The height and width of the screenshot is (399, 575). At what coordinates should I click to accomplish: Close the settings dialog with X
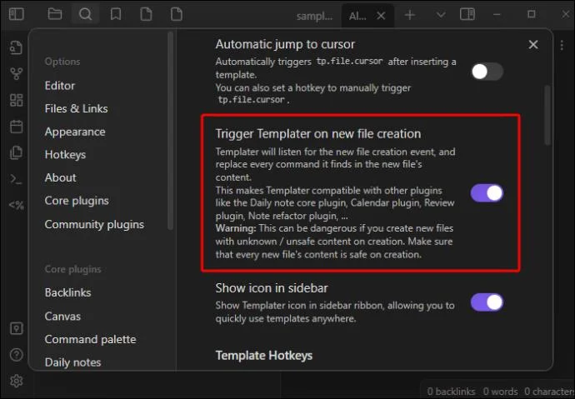(x=533, y=44)
